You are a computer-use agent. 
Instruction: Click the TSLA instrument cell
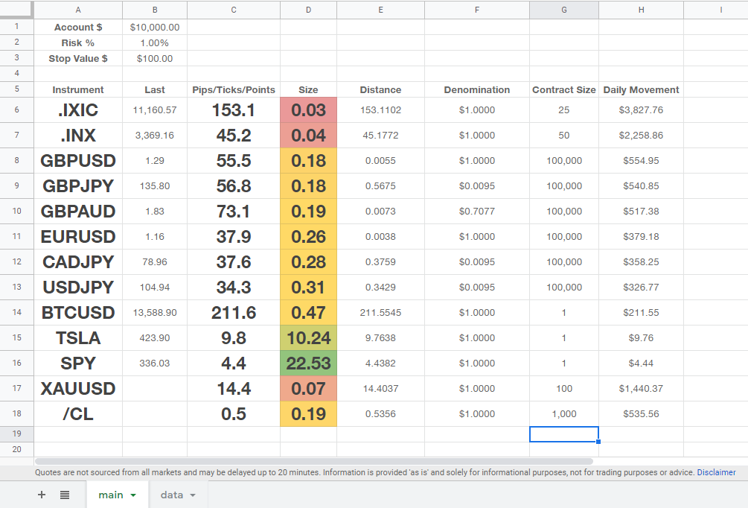point(77,337)
